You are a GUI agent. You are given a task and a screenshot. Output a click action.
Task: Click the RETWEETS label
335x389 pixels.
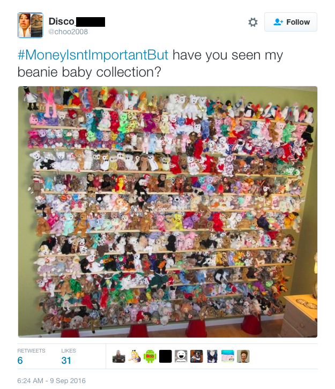click(31, 351)
